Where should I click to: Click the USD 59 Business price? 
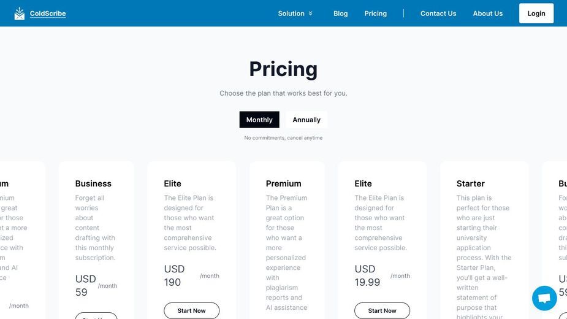[86, 285]
